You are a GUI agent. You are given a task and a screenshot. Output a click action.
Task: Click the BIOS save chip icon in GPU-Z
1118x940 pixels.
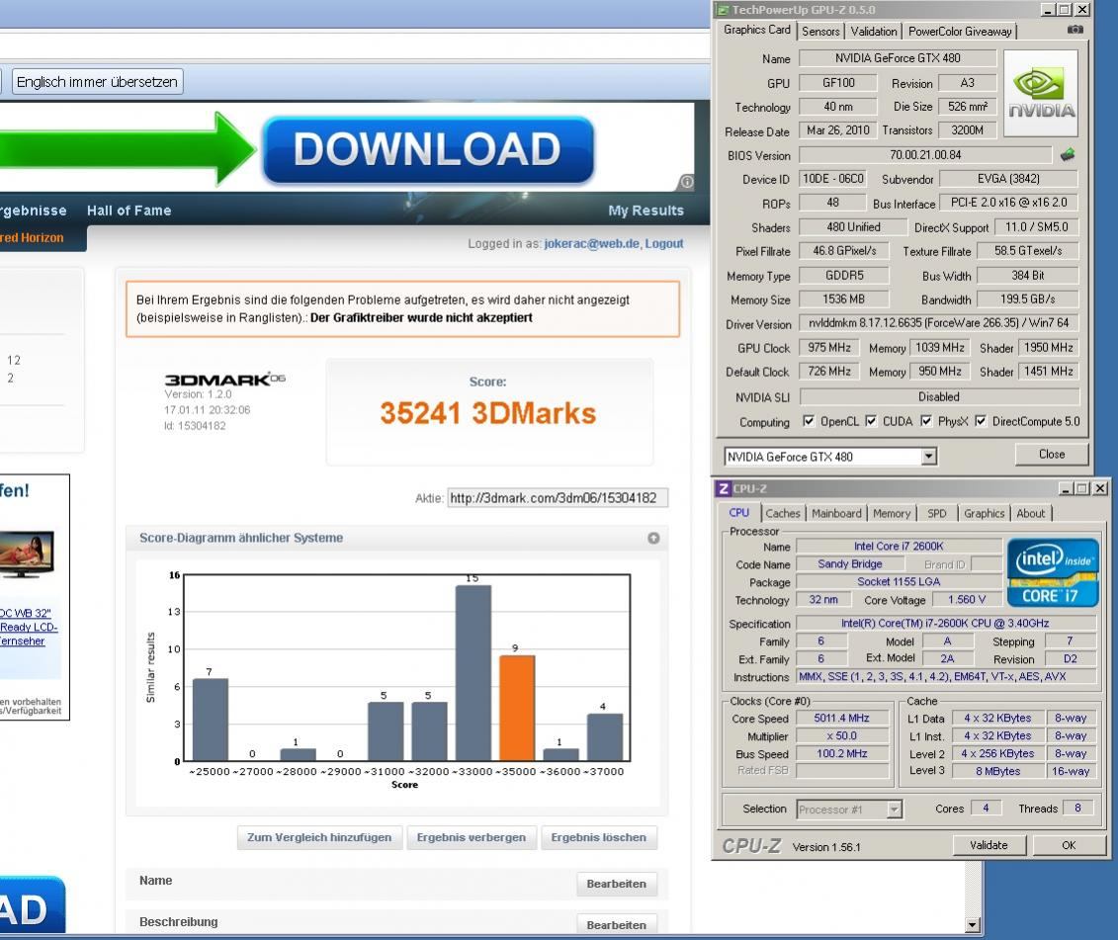point(1068,154)
